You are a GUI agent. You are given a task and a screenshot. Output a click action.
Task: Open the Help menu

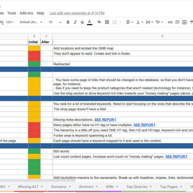41,13
